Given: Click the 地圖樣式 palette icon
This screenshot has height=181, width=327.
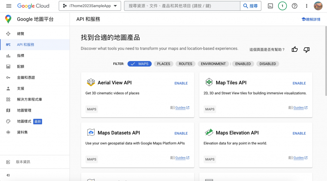Looking at the screenshot, I should [8, 122].
